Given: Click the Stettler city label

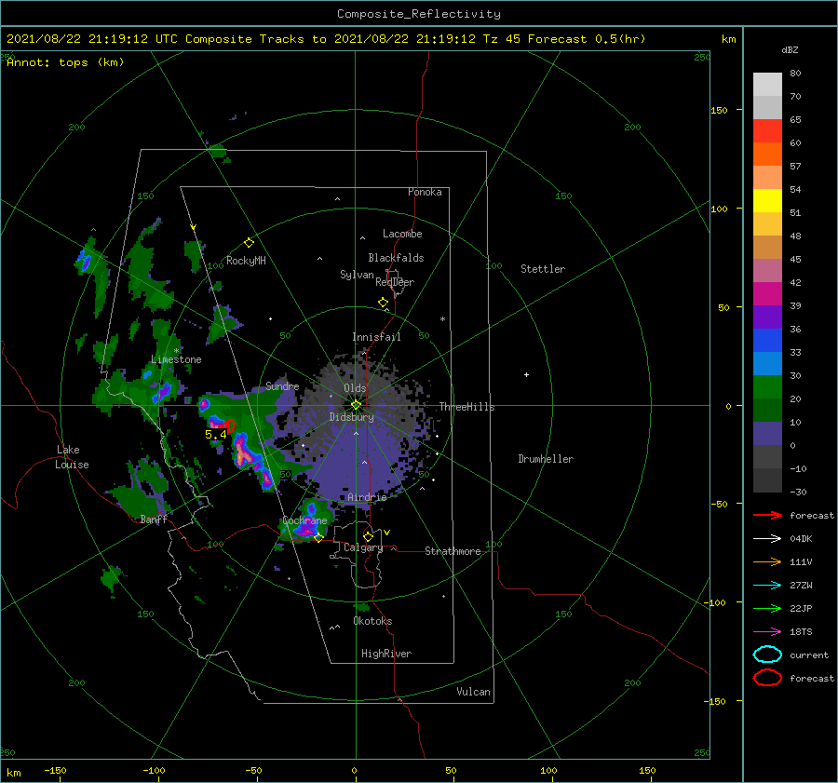Looking at the screenshot, I should tap(543, 269).
